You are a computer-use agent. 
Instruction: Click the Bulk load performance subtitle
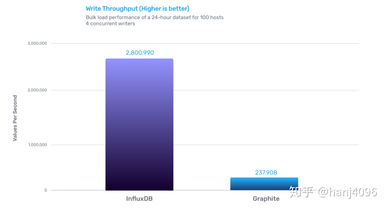[155, 17]
